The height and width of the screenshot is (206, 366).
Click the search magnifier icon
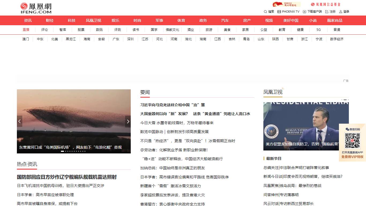(265, 12)
